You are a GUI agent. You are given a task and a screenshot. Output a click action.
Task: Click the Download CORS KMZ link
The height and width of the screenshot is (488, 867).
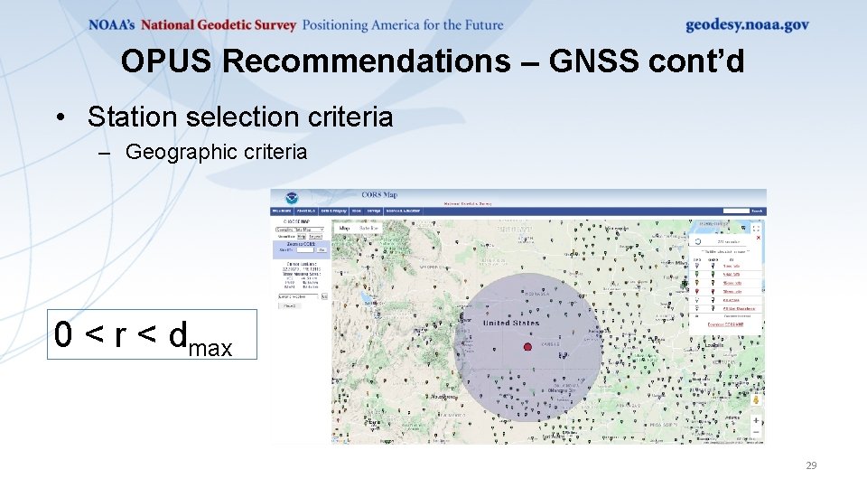(725, 324)
